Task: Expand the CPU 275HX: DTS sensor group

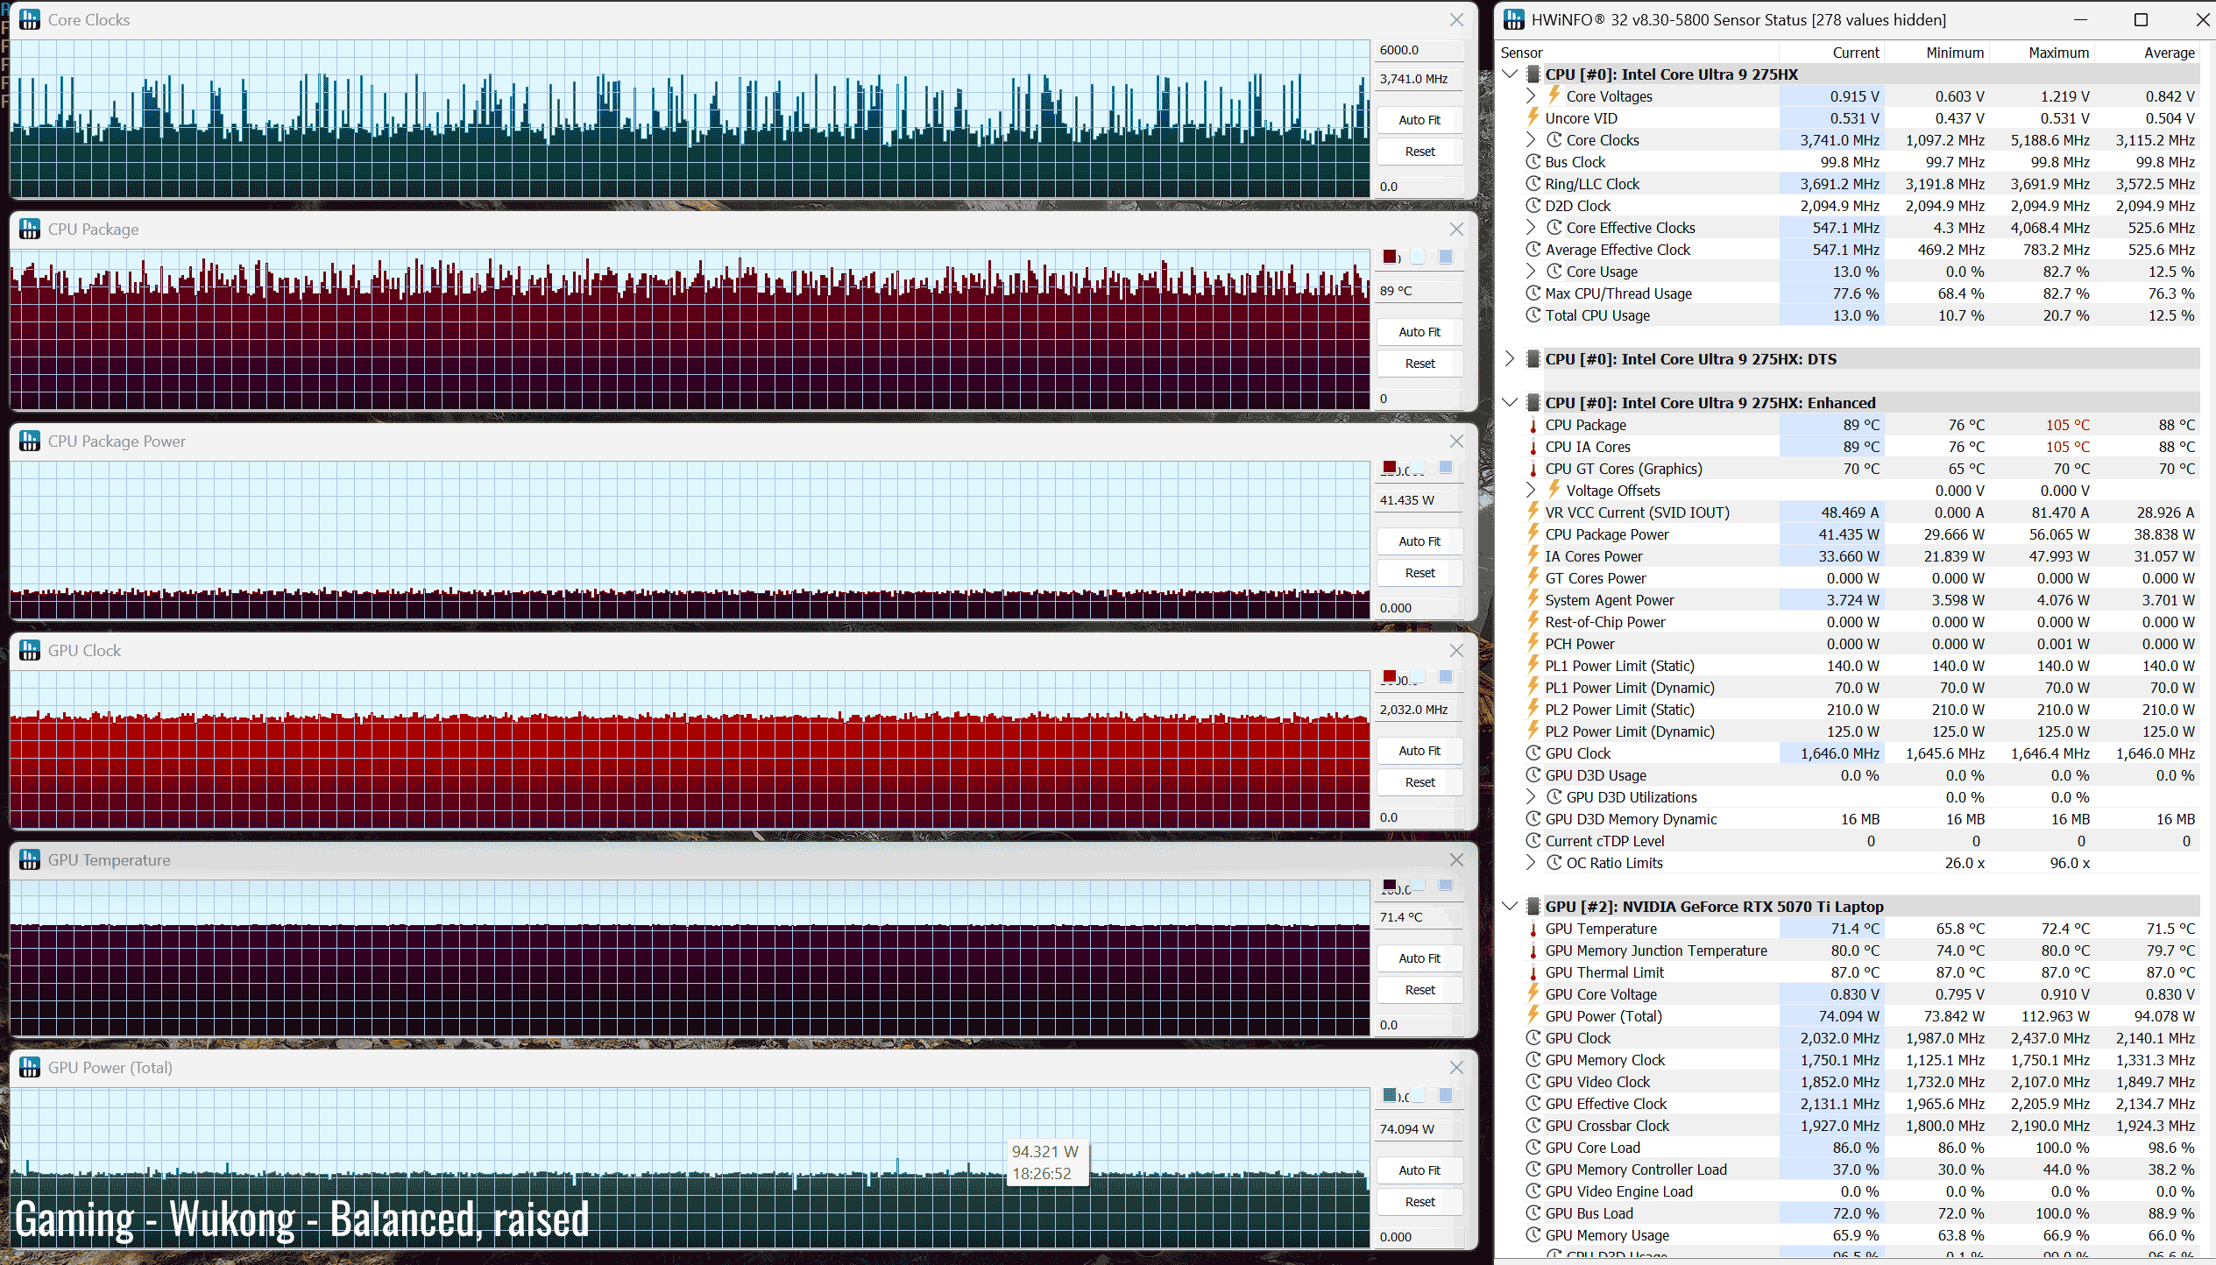Action: 1510,359
